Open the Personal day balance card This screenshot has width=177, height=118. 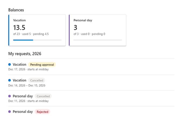pyautogui.click(x=97, y=30)
